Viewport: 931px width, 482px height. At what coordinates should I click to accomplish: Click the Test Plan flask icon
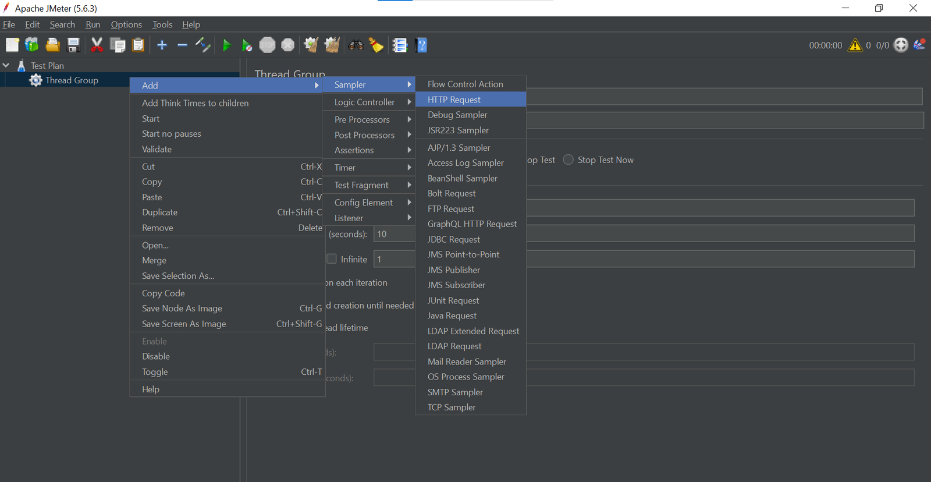click(x=22, y=65)
